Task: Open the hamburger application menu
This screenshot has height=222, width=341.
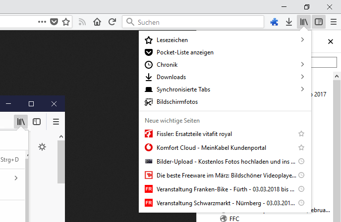Action: point(334,22)
